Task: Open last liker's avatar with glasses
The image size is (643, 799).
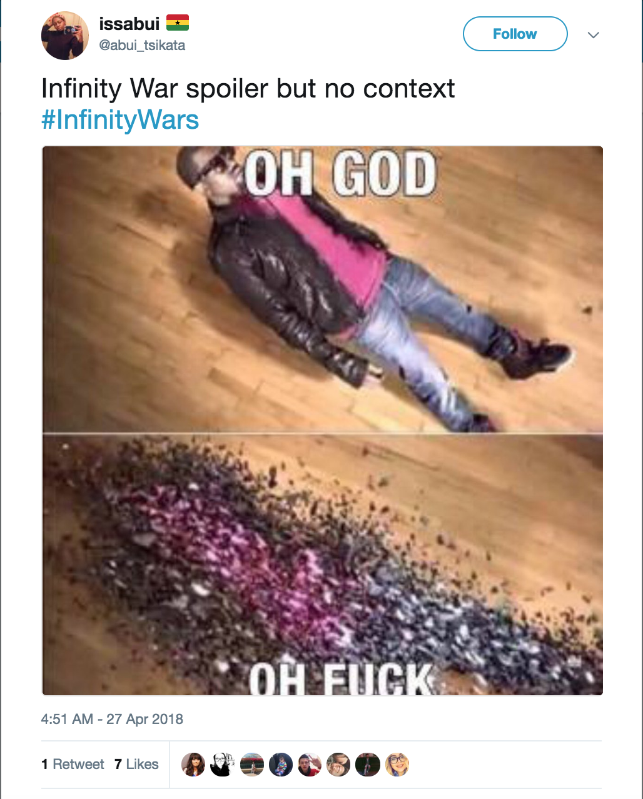Action: [x=397, y=765]
